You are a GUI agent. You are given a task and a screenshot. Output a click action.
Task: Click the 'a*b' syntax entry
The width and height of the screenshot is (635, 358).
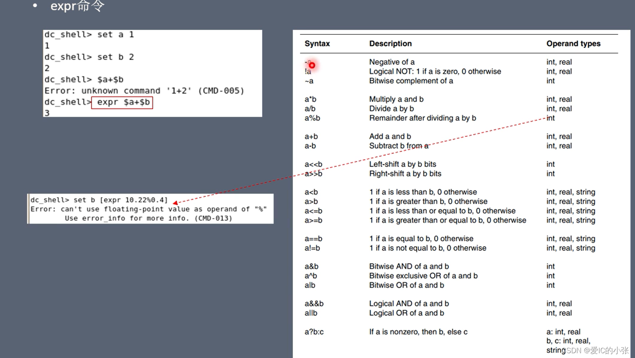click(x=310, y=99)
